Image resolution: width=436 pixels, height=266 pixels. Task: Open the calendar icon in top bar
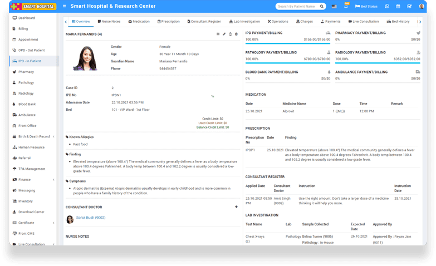coord(399,7)
